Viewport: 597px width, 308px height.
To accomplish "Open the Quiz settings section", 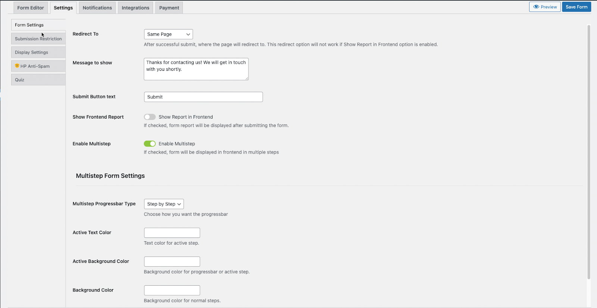I will click(x=38, y=80).
